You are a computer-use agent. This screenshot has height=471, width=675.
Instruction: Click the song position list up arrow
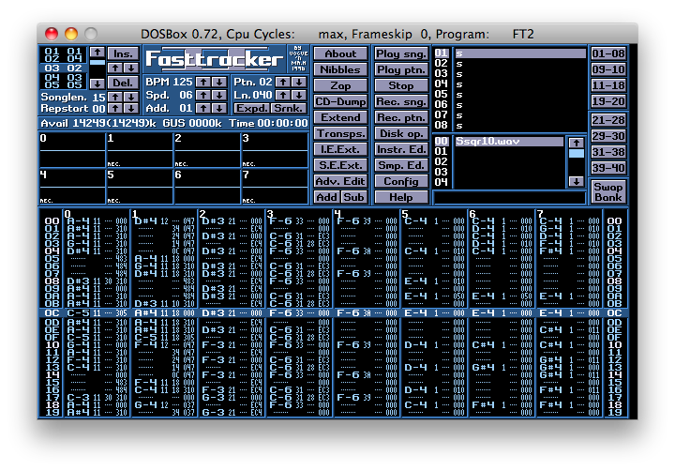tap(97, 53)
